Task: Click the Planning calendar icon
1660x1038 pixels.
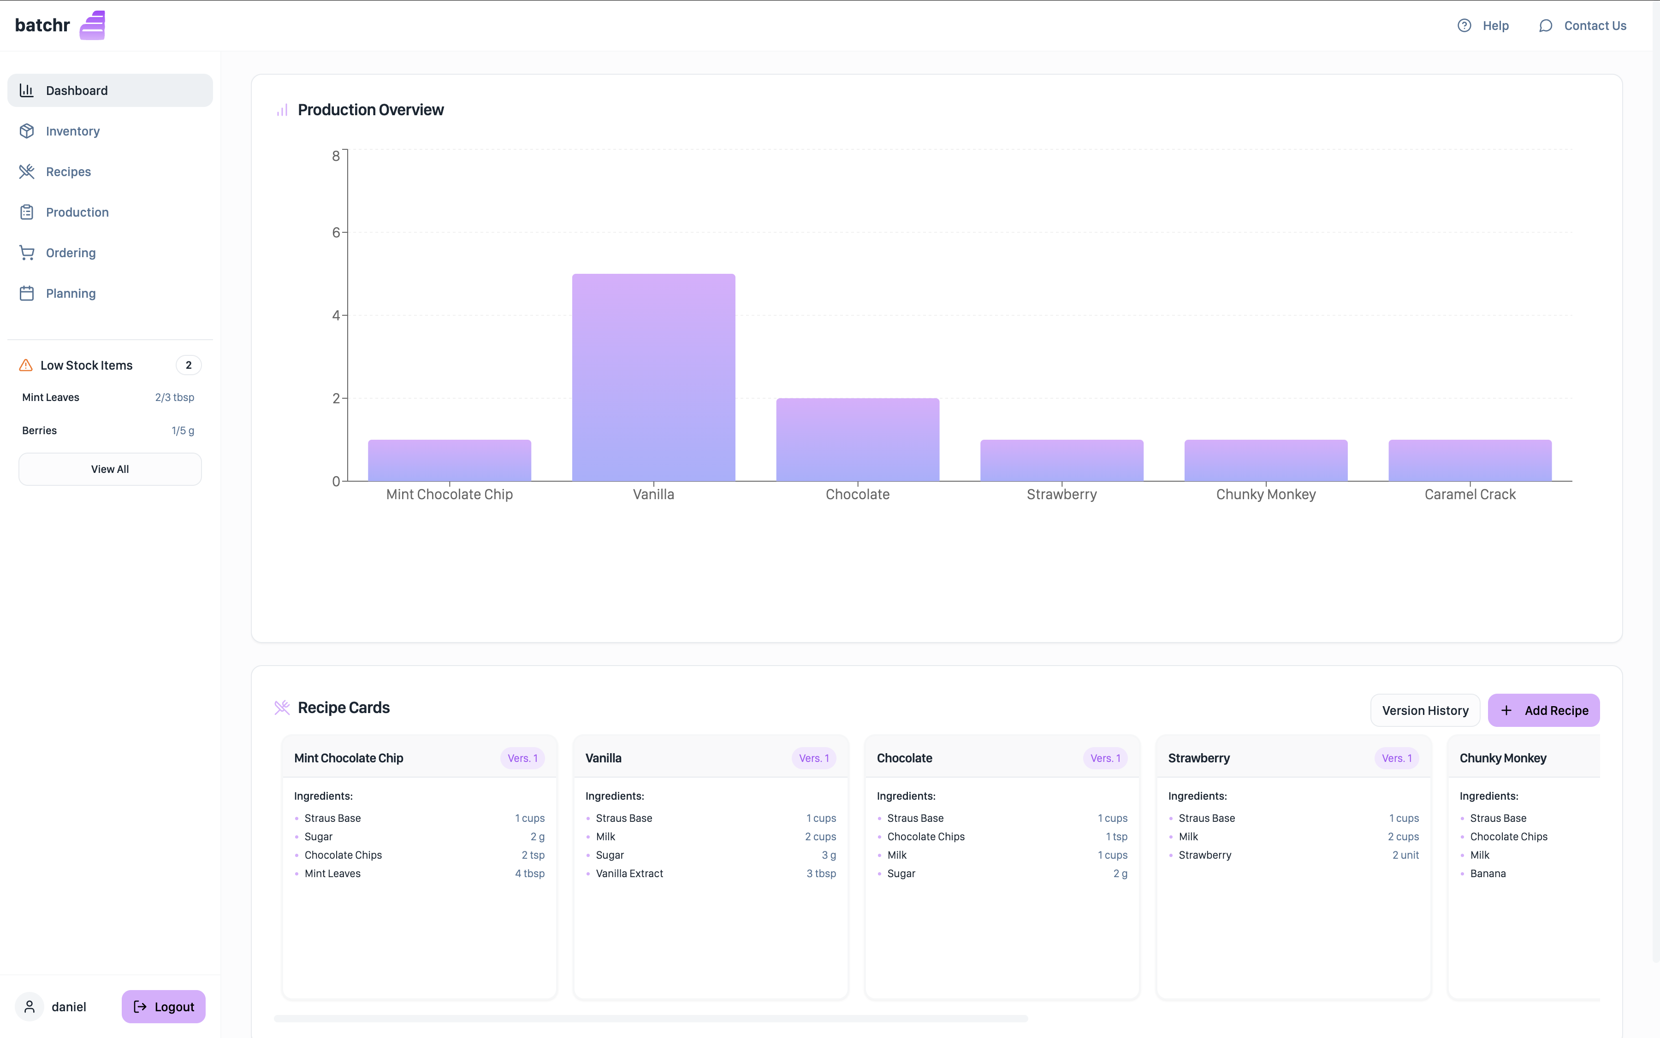Action: (x=27, y=293)
